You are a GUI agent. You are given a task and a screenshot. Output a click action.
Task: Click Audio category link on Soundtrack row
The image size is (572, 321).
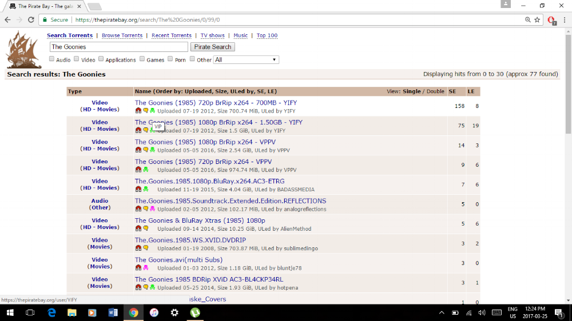click(100, 200)
